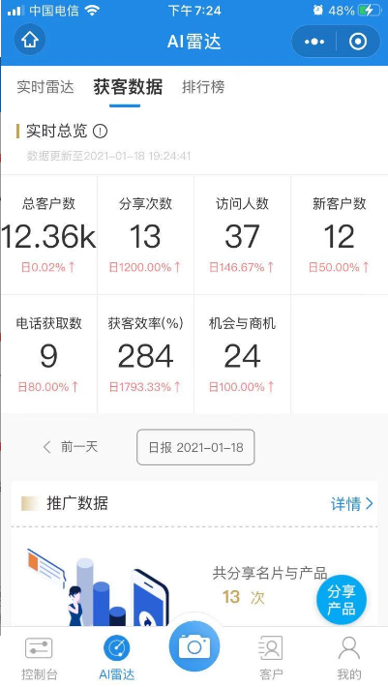
Task: Select the 获客数据 tab
Action: point(128,87)
